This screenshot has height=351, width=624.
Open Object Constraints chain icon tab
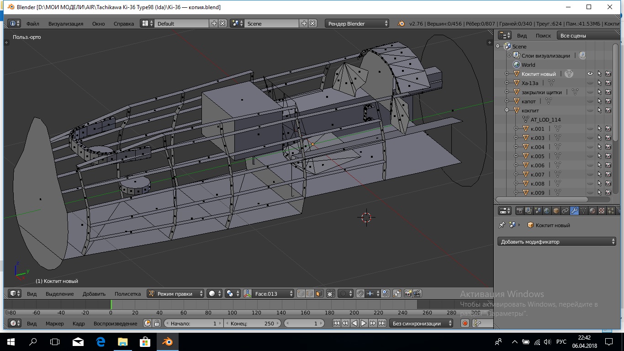565,211
